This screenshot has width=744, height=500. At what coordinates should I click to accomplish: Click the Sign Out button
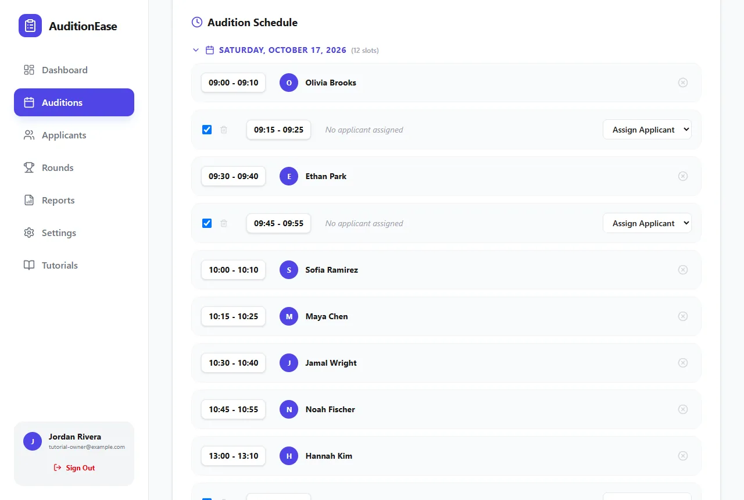tap(74, 468)
